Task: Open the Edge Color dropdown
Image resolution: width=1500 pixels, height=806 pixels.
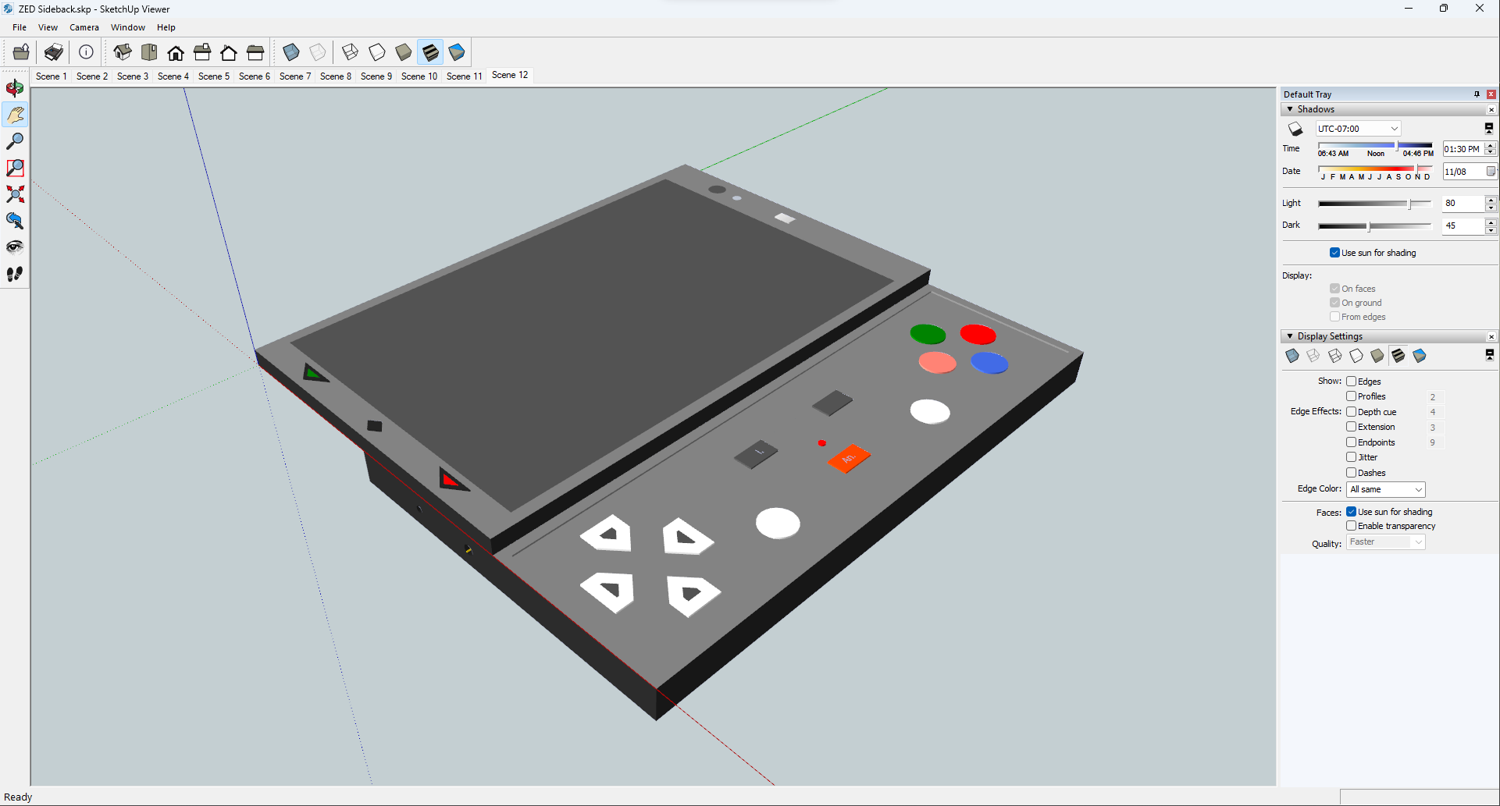Action: click(x=1386, y=489)
